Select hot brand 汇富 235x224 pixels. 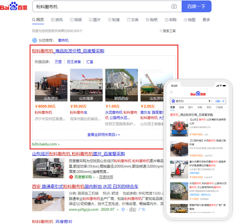tap(90, 62)
